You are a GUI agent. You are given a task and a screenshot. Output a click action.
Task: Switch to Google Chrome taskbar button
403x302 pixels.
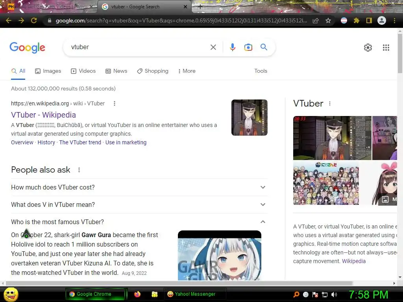[x=95, y=294]
